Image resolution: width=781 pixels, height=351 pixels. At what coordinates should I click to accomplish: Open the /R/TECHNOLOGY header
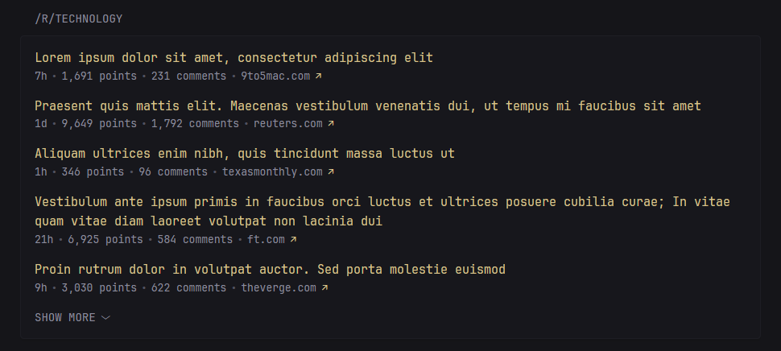click(79, 19)
